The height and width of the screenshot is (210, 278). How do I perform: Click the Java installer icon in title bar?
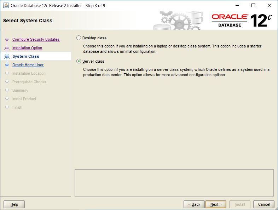[6, 6]
